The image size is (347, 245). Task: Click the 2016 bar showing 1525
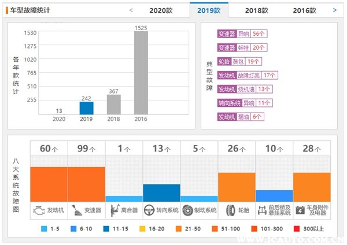[x=140, y=73]
